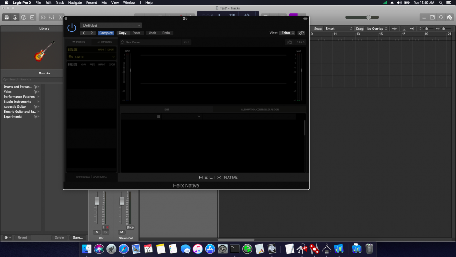456x257 pixels.
Task: Open the Navigate menu
Action: point(75,3)
